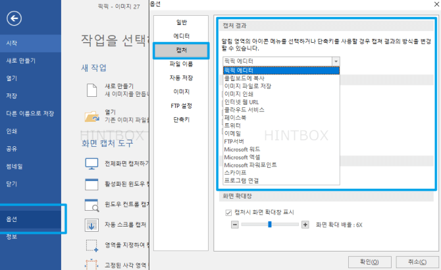
Task: Click the full screen capture monitor icon
Action: 91,164
